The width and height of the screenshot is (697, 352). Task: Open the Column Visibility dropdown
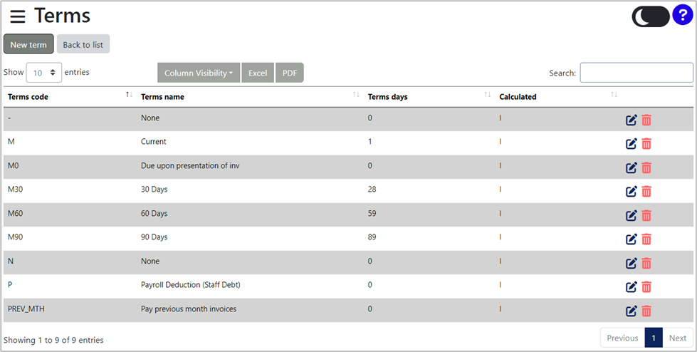199,73
